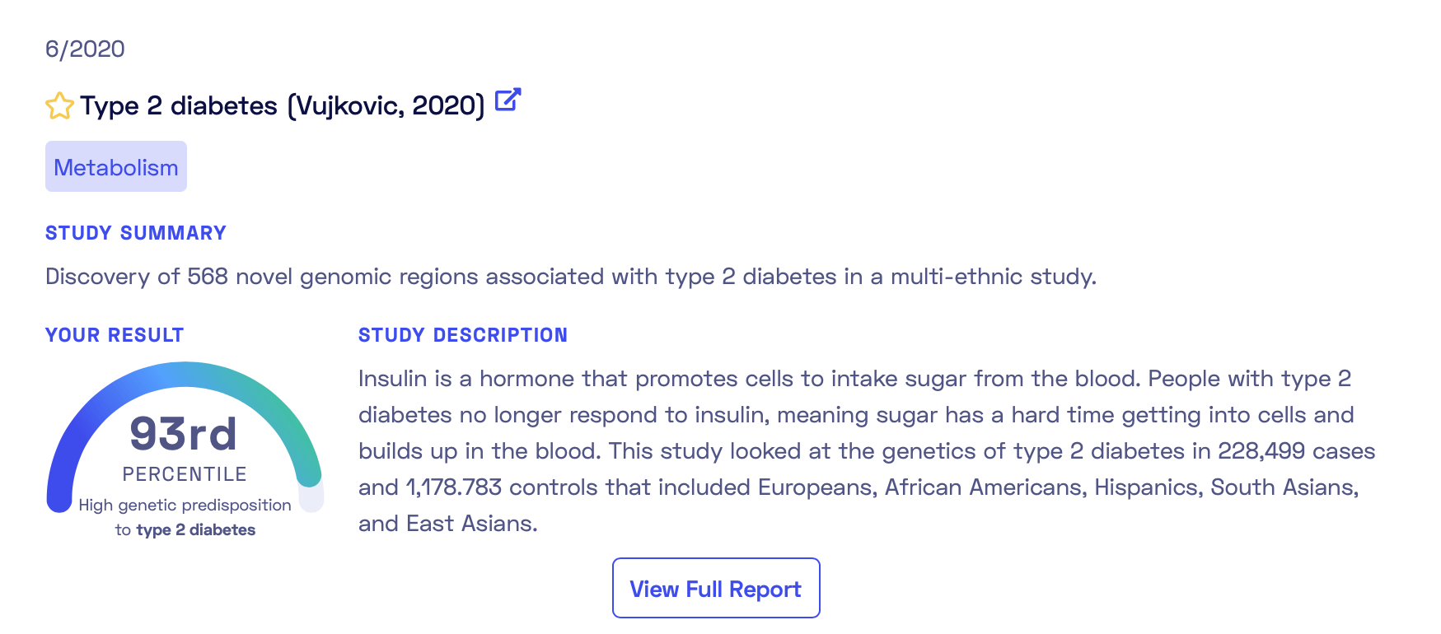Click the 'and East Asians.' line

coord(448,524)
